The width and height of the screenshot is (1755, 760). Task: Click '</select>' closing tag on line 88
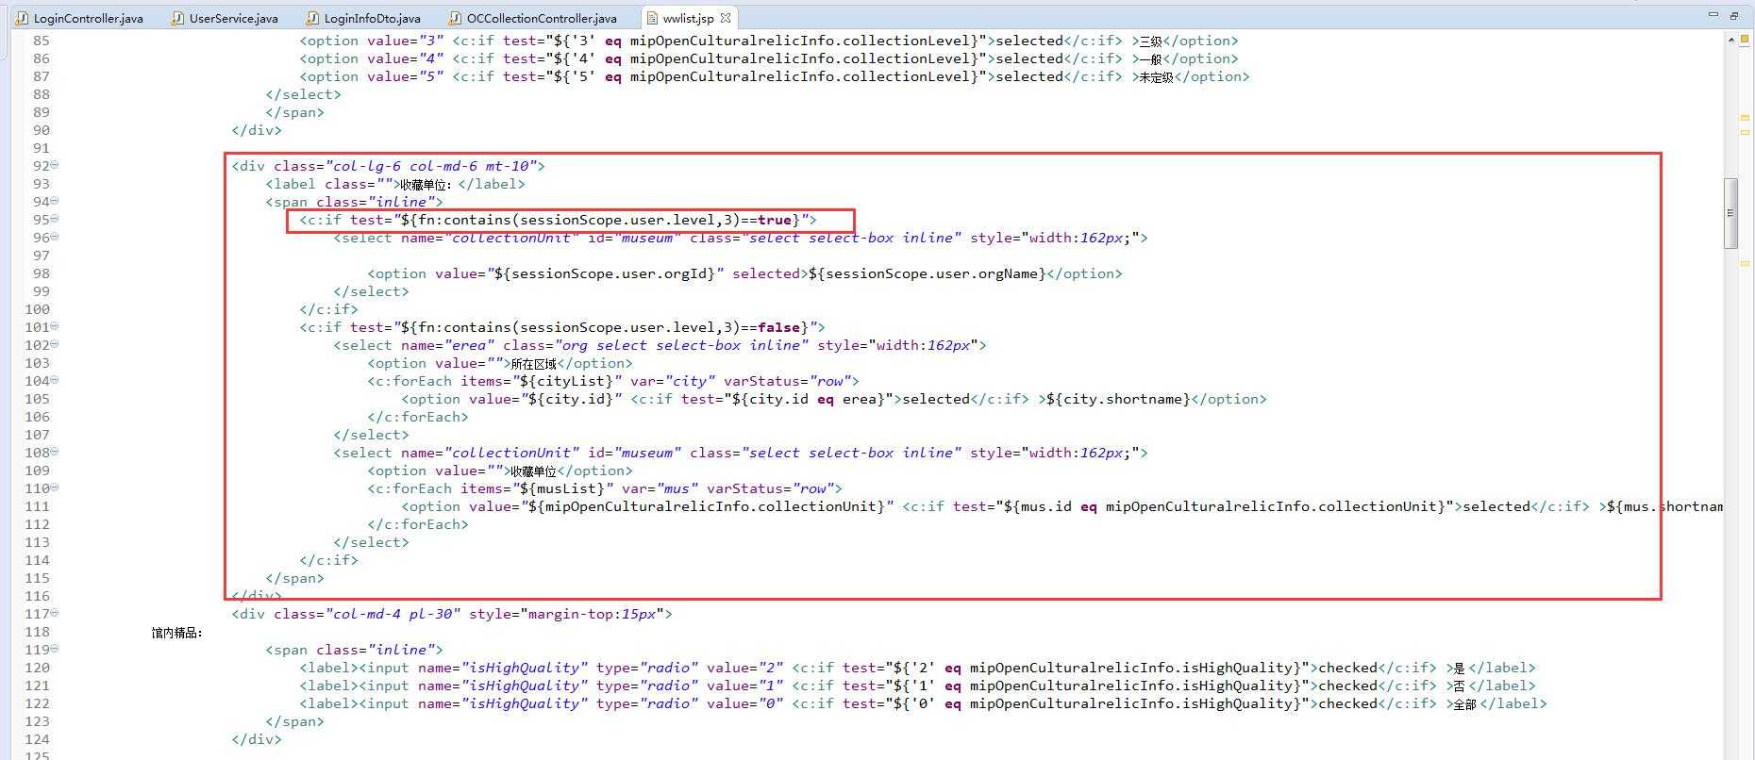click(304, 94)
